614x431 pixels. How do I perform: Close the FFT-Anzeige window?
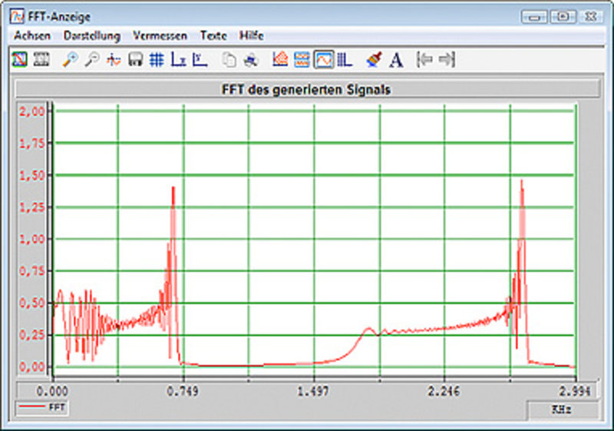(x=590, y=16)
